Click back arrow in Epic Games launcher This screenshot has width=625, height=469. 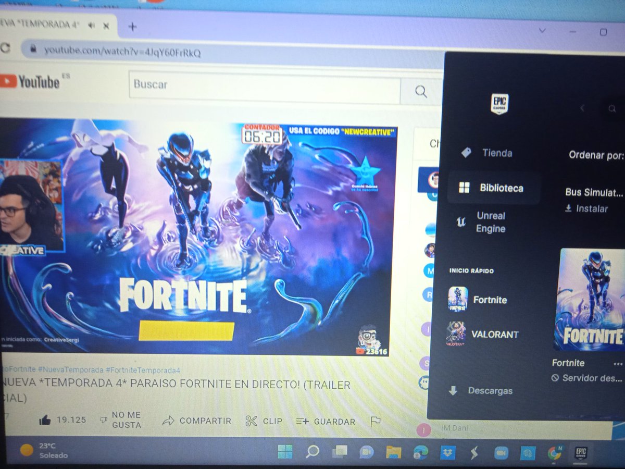pos(582,108)
